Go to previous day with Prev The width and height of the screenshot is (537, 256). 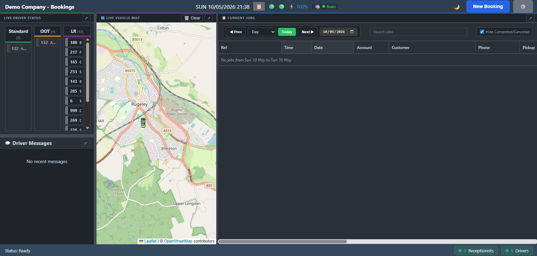(236, 32)
